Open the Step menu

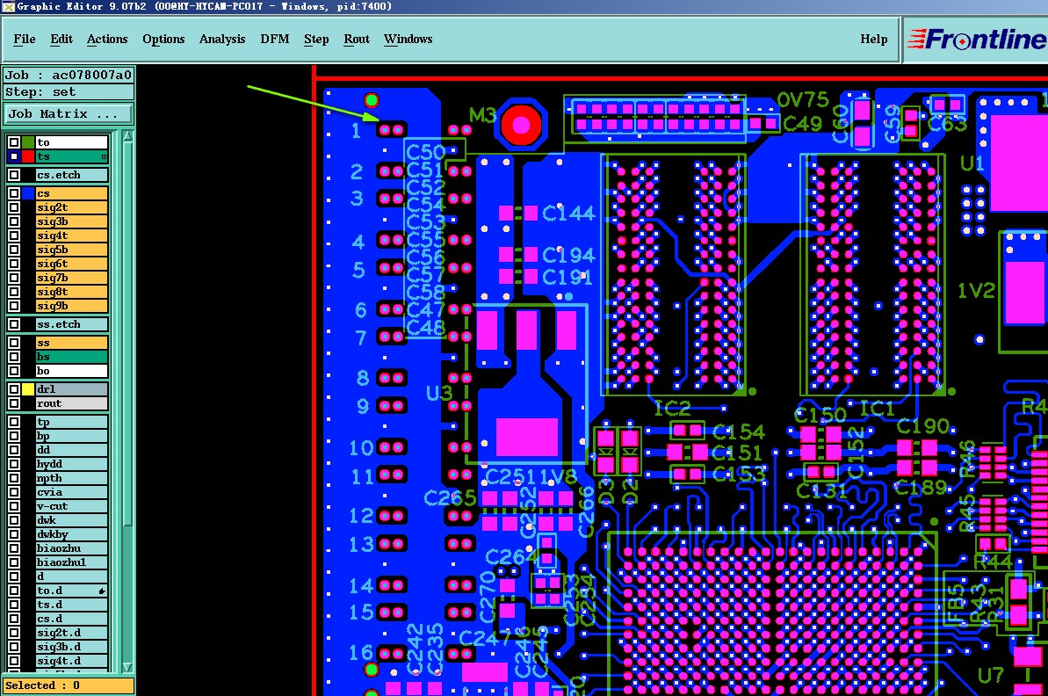(316, 40)
